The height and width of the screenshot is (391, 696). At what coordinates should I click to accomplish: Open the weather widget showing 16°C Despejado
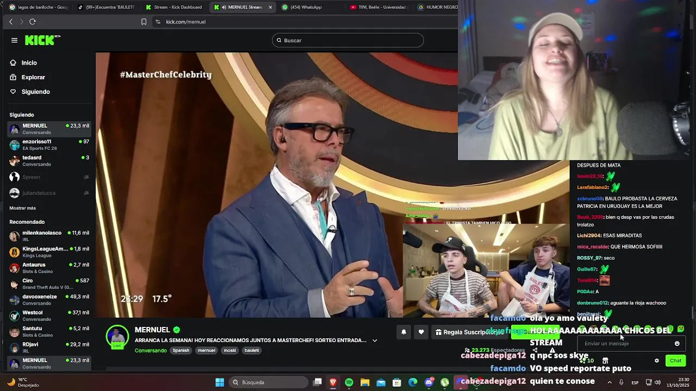coord(23,382)
